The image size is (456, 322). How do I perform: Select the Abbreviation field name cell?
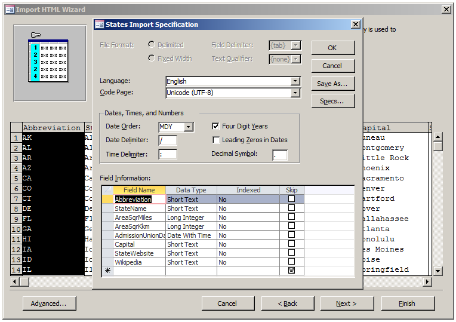click(x=139, y=199)
